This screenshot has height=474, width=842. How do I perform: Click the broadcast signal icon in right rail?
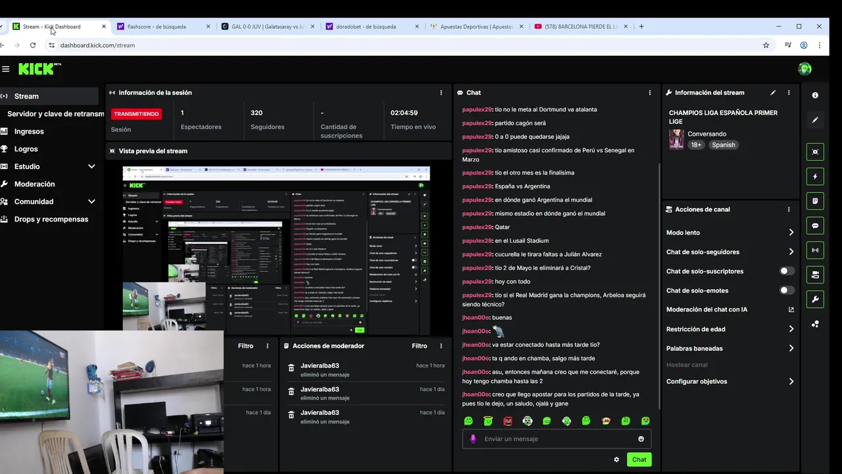click(815, 250)
